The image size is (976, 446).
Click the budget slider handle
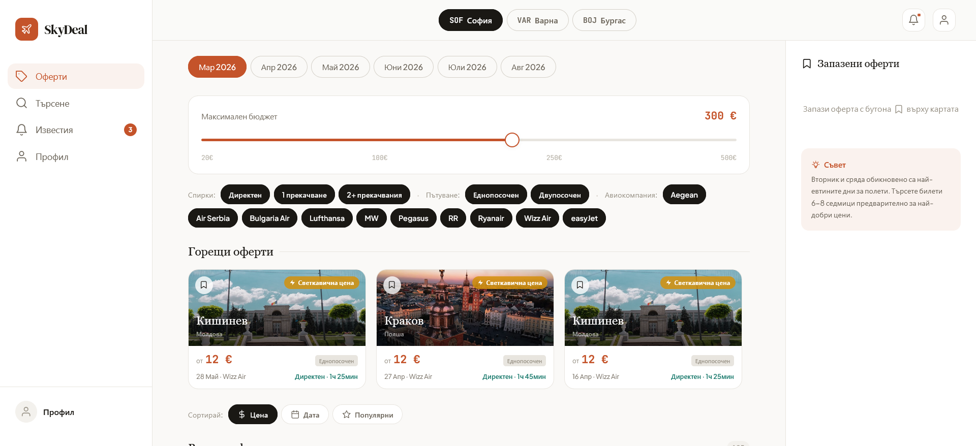[512, 140]
